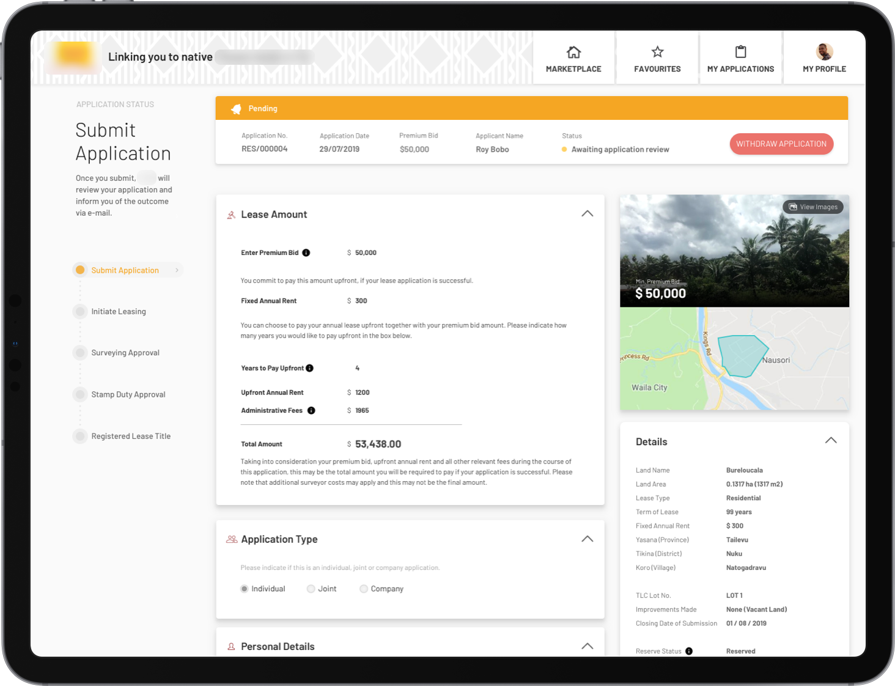
Task: Go to the Favourites tab
Action: 657,57
